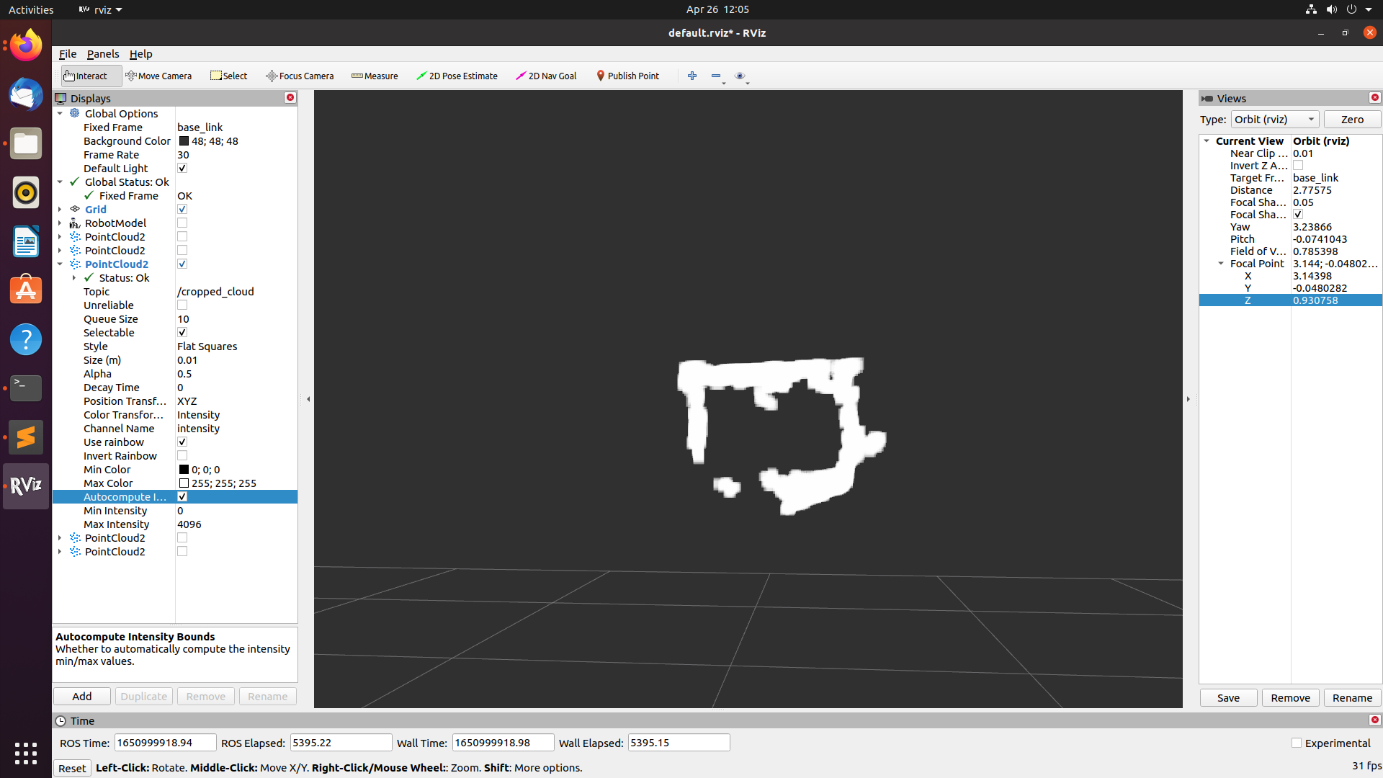Collapse the Current View tree
The width and height of the screenshot is (1383, 778).
(x=1207, y=141)
